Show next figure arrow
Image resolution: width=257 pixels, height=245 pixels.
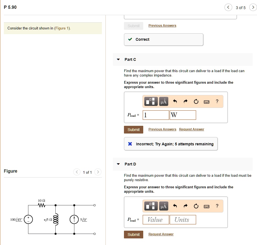(x=98, y=172)
